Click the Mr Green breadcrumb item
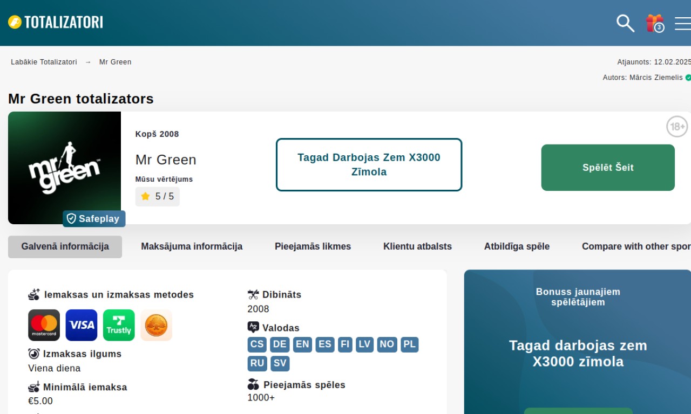691x414 pixels. (116, 62)
